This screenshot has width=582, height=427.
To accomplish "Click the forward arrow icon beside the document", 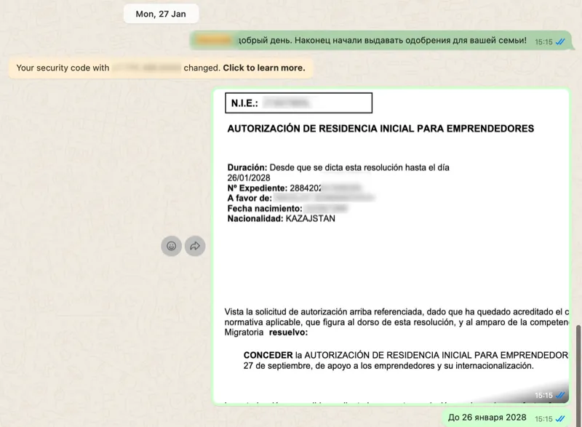I will point(195,246).
